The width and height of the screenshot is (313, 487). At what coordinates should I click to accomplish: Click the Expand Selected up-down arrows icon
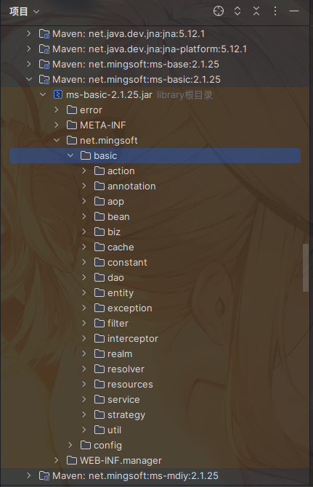(x=237, y=11)
